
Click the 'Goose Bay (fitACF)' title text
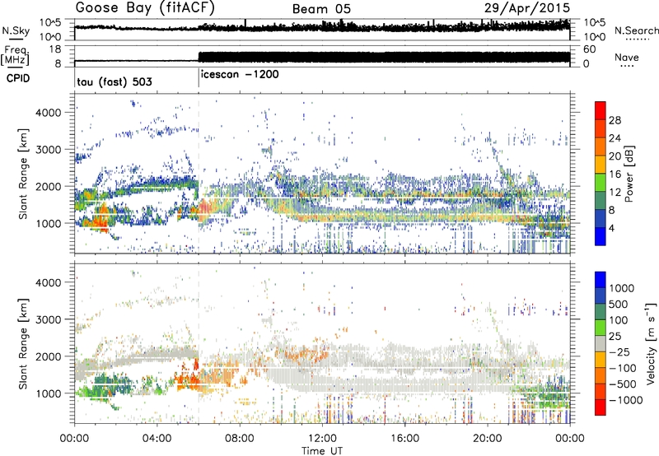[145, 8]
